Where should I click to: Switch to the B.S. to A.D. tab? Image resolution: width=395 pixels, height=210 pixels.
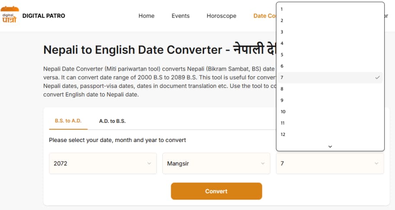tap(68, 121)
